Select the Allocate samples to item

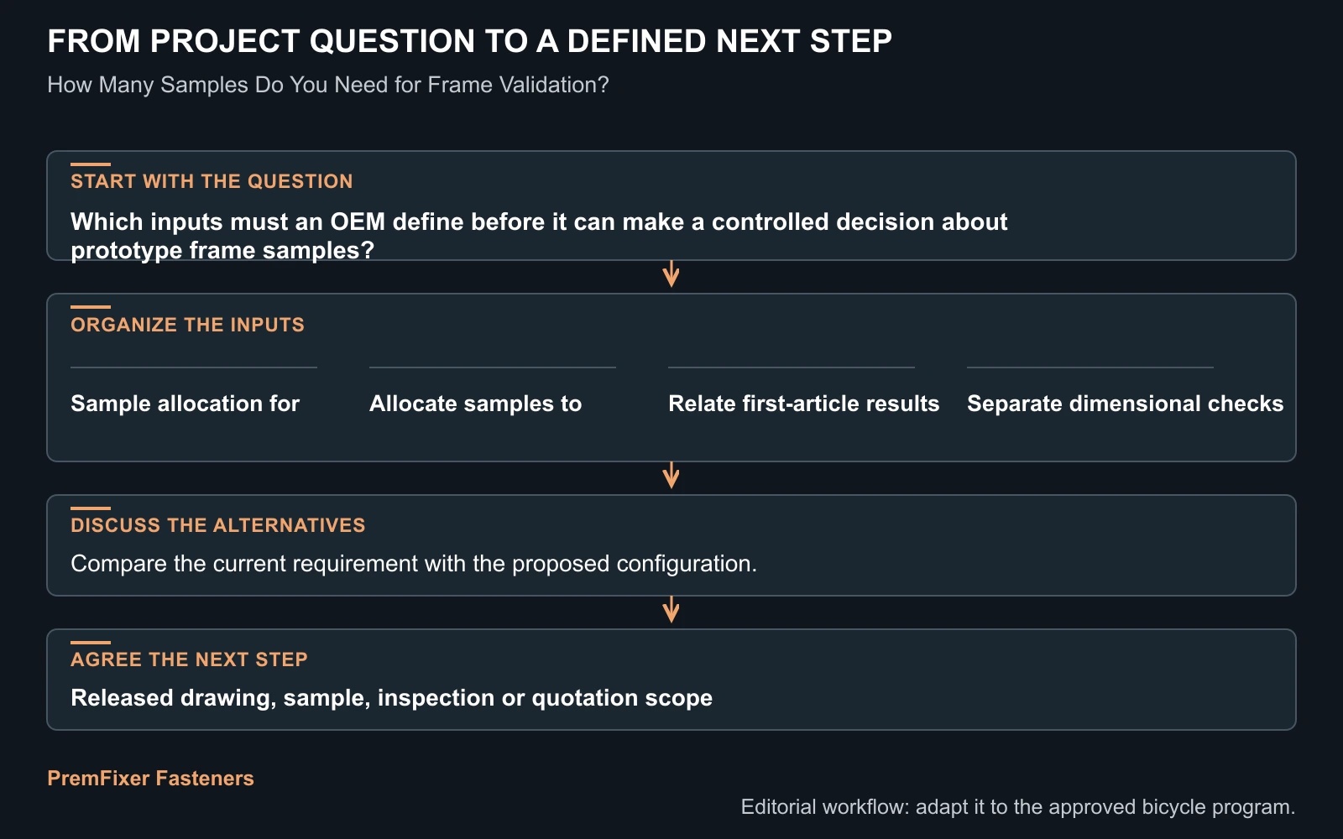(x=475, y=404)
